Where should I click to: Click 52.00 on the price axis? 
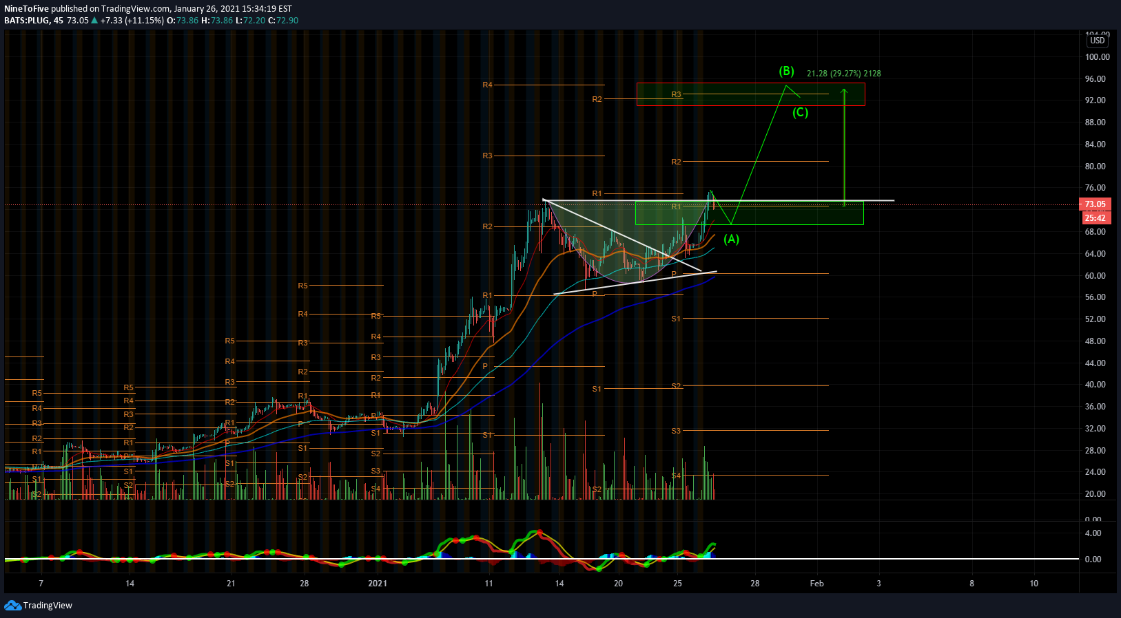[1096, 319]
